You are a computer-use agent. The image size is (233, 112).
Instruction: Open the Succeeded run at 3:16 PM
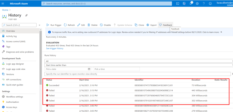tap(54, 85)
